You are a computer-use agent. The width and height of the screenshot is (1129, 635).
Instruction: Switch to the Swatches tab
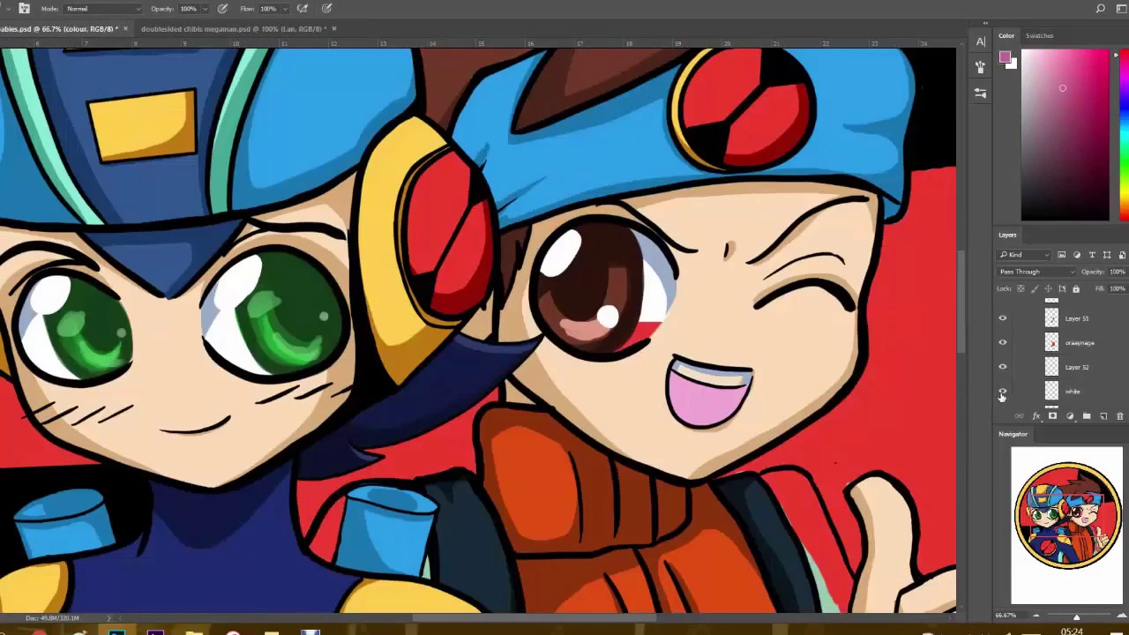click(1039, 35)
